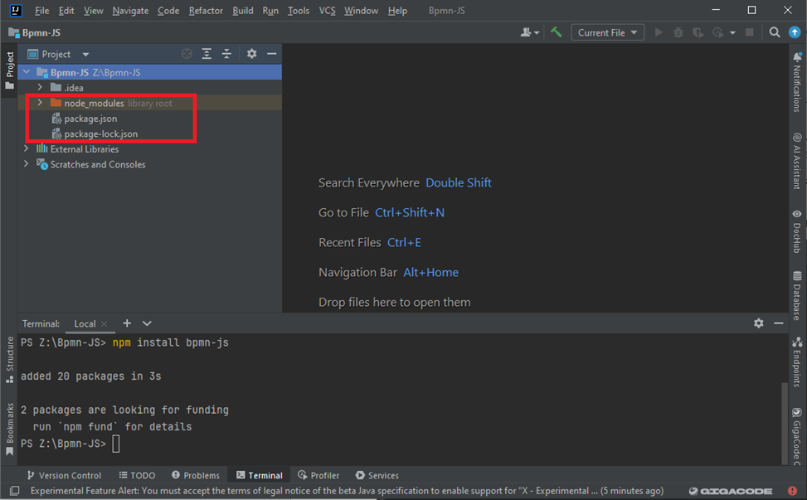Open Project panel settings gear

[252, 54]
